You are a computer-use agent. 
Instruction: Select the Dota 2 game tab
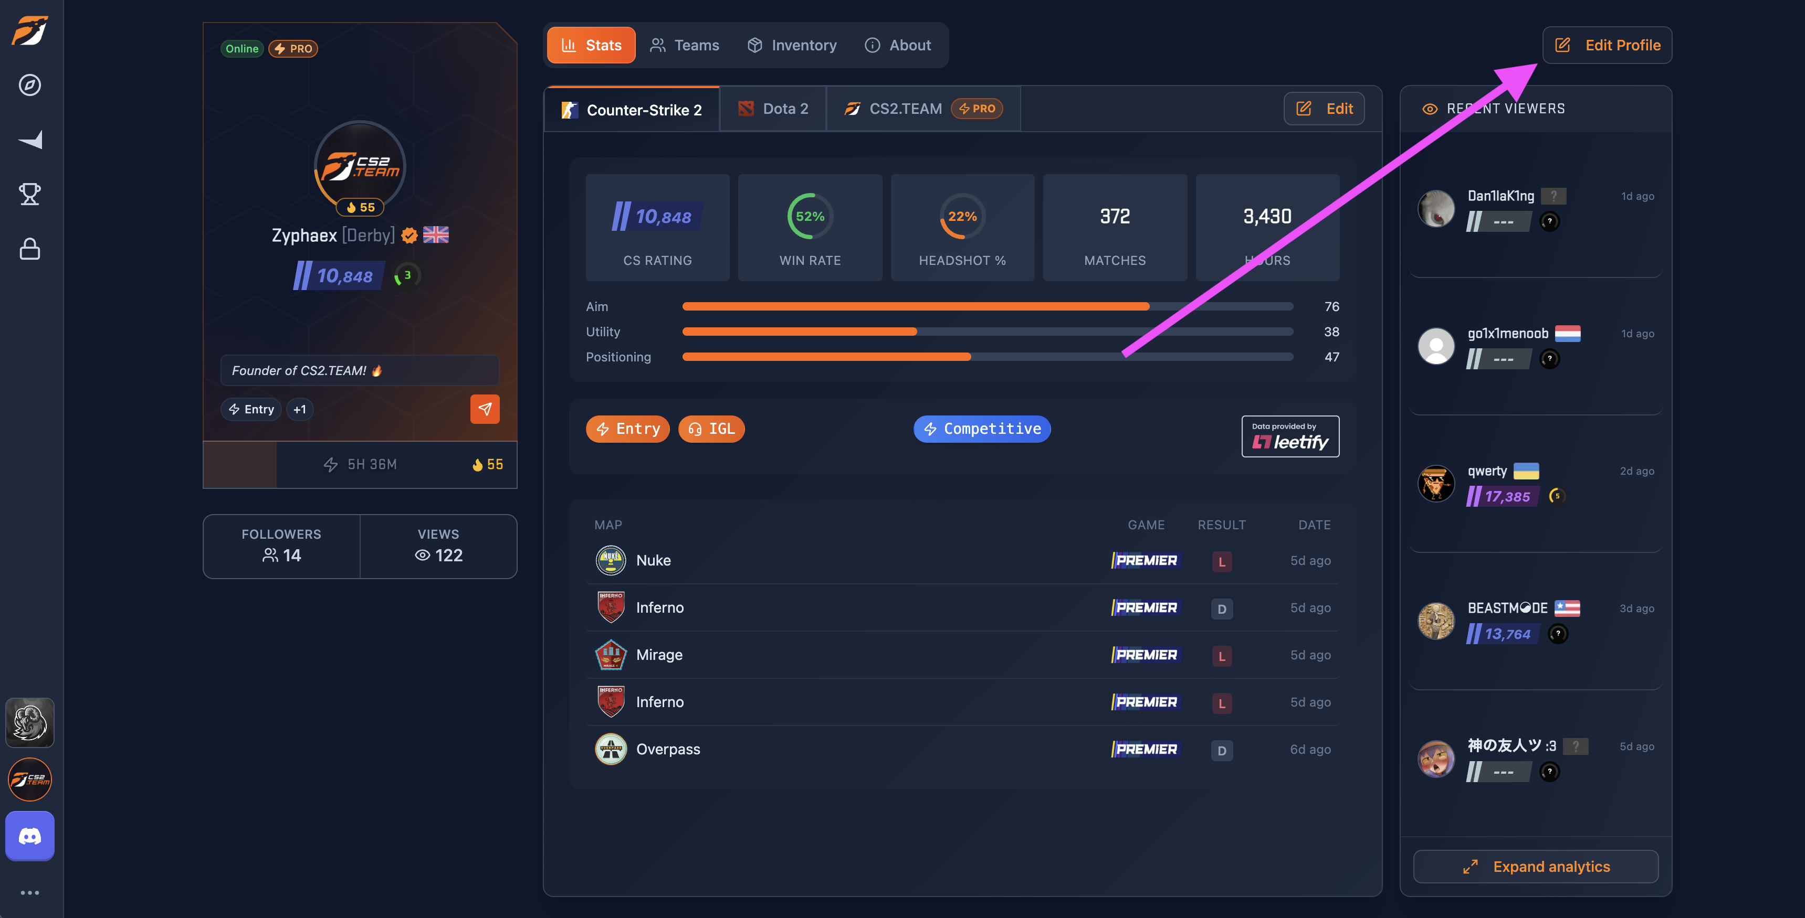pyautogui.click(x=773, y=109)
